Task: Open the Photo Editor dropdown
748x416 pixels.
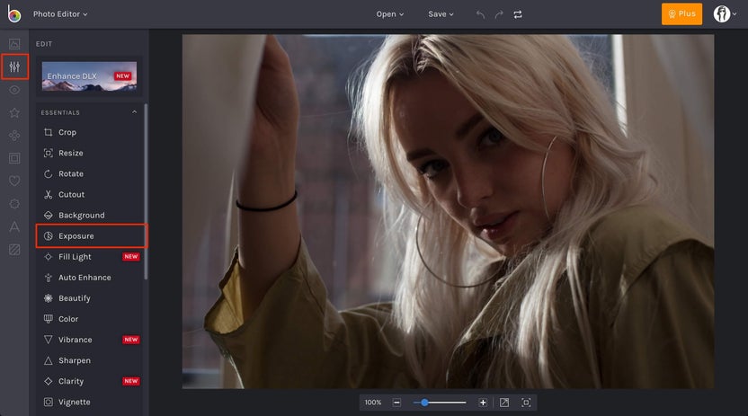Action: coord(60,14)
